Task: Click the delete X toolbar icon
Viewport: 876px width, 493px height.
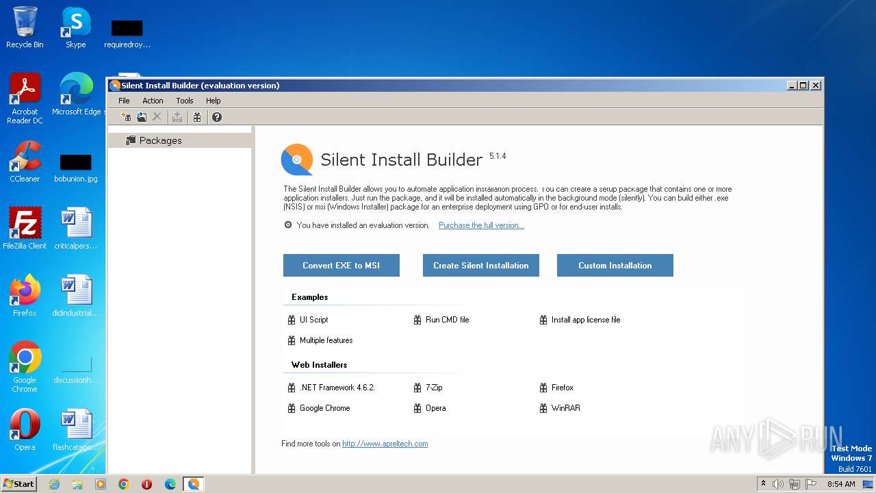Action: click(157, 117)
